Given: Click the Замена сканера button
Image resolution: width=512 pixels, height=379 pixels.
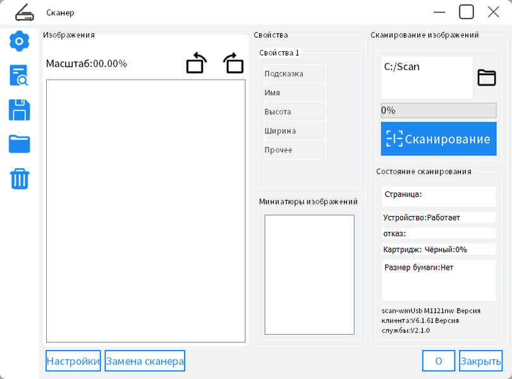Looking at the screenshot, I should coord(145,361).
